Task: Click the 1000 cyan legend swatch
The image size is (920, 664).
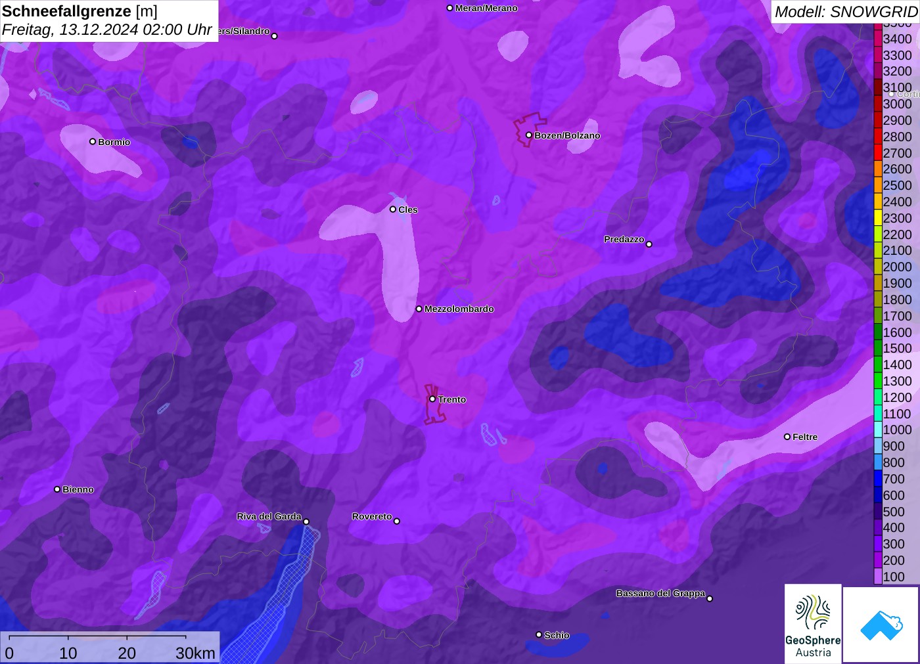Action: click(x=878, y=430)
